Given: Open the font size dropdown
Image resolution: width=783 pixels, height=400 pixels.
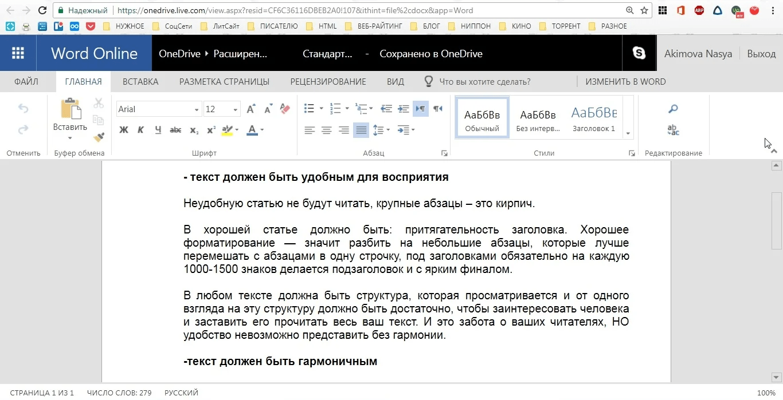Looking at the screenshot, I should [235, 109].
